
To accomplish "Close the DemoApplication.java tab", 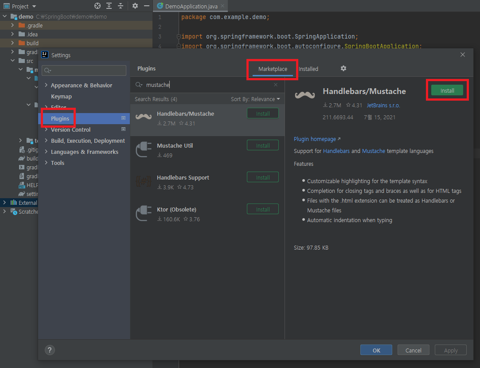I will click(x=223, y=6).
